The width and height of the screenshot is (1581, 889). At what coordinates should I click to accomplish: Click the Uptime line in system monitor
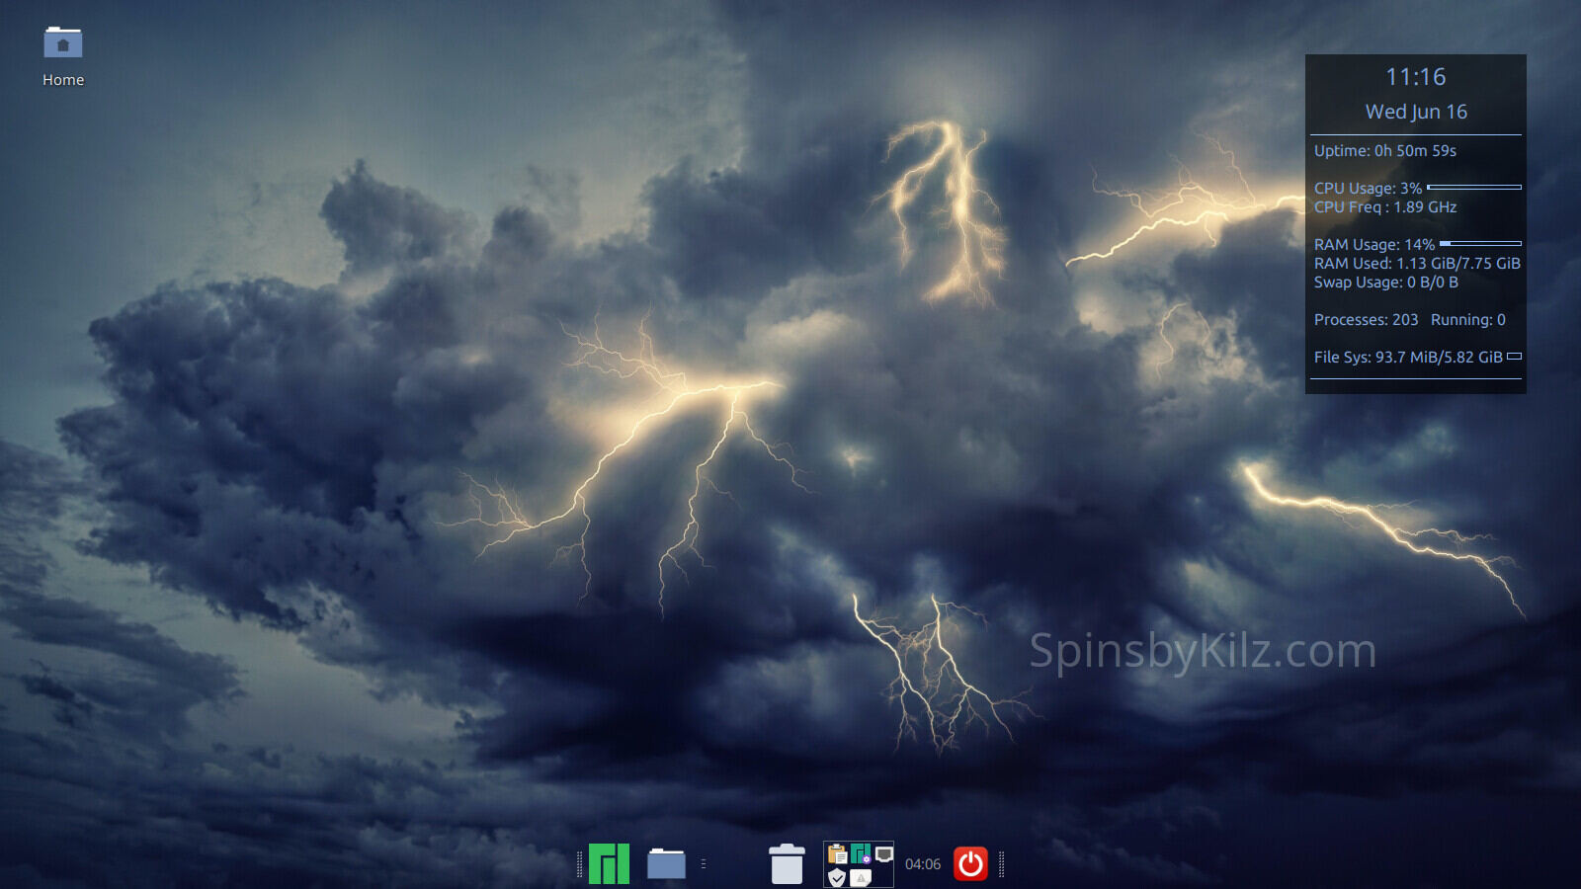(1384, 151)
